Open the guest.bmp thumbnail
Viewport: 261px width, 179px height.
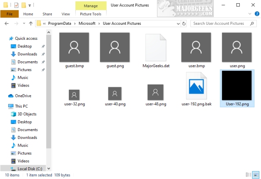(x=74, y=47)
